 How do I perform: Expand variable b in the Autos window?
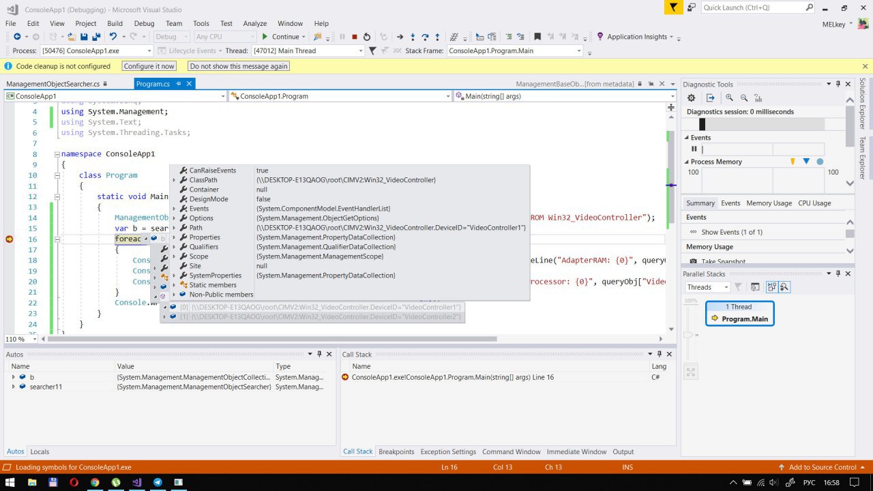click(x=13, y=377)
